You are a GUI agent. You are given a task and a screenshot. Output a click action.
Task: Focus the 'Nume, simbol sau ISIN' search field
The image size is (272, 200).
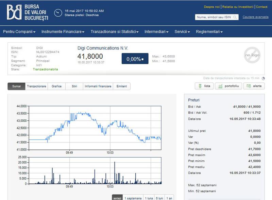[x=214, y=17]
